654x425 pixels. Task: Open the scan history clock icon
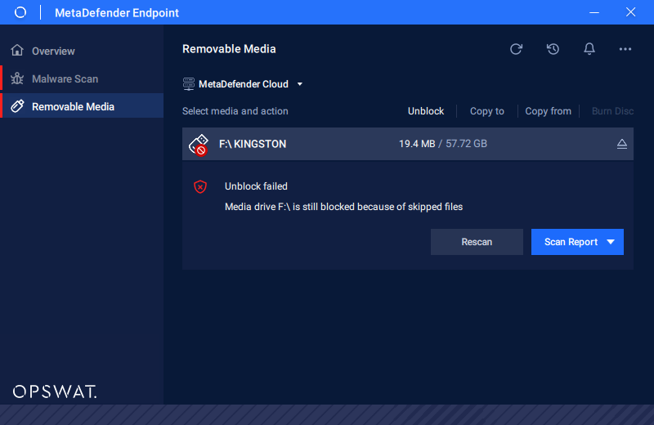553,49
